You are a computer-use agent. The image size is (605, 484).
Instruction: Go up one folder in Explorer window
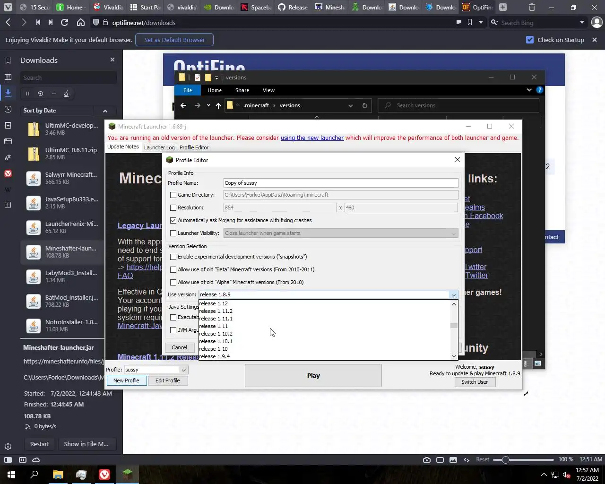218,105
